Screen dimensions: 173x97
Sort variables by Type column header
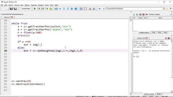(x=140, y=18)
